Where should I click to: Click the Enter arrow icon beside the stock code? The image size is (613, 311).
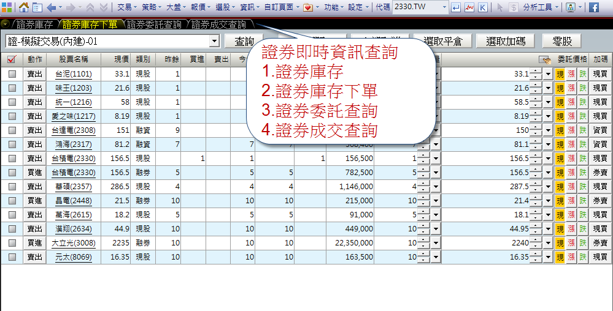pyautogui.click(x=456, y=7)
